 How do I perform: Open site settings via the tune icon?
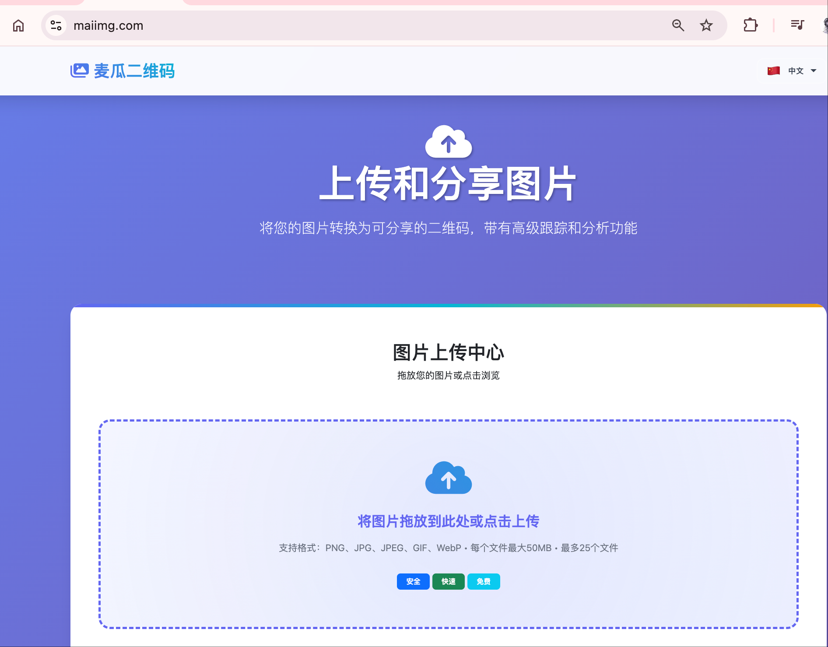55,25
